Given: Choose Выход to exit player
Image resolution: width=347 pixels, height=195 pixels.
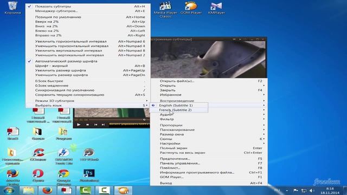Looking at the screenshot, I should pyautogui.click(x=209, y=183).
